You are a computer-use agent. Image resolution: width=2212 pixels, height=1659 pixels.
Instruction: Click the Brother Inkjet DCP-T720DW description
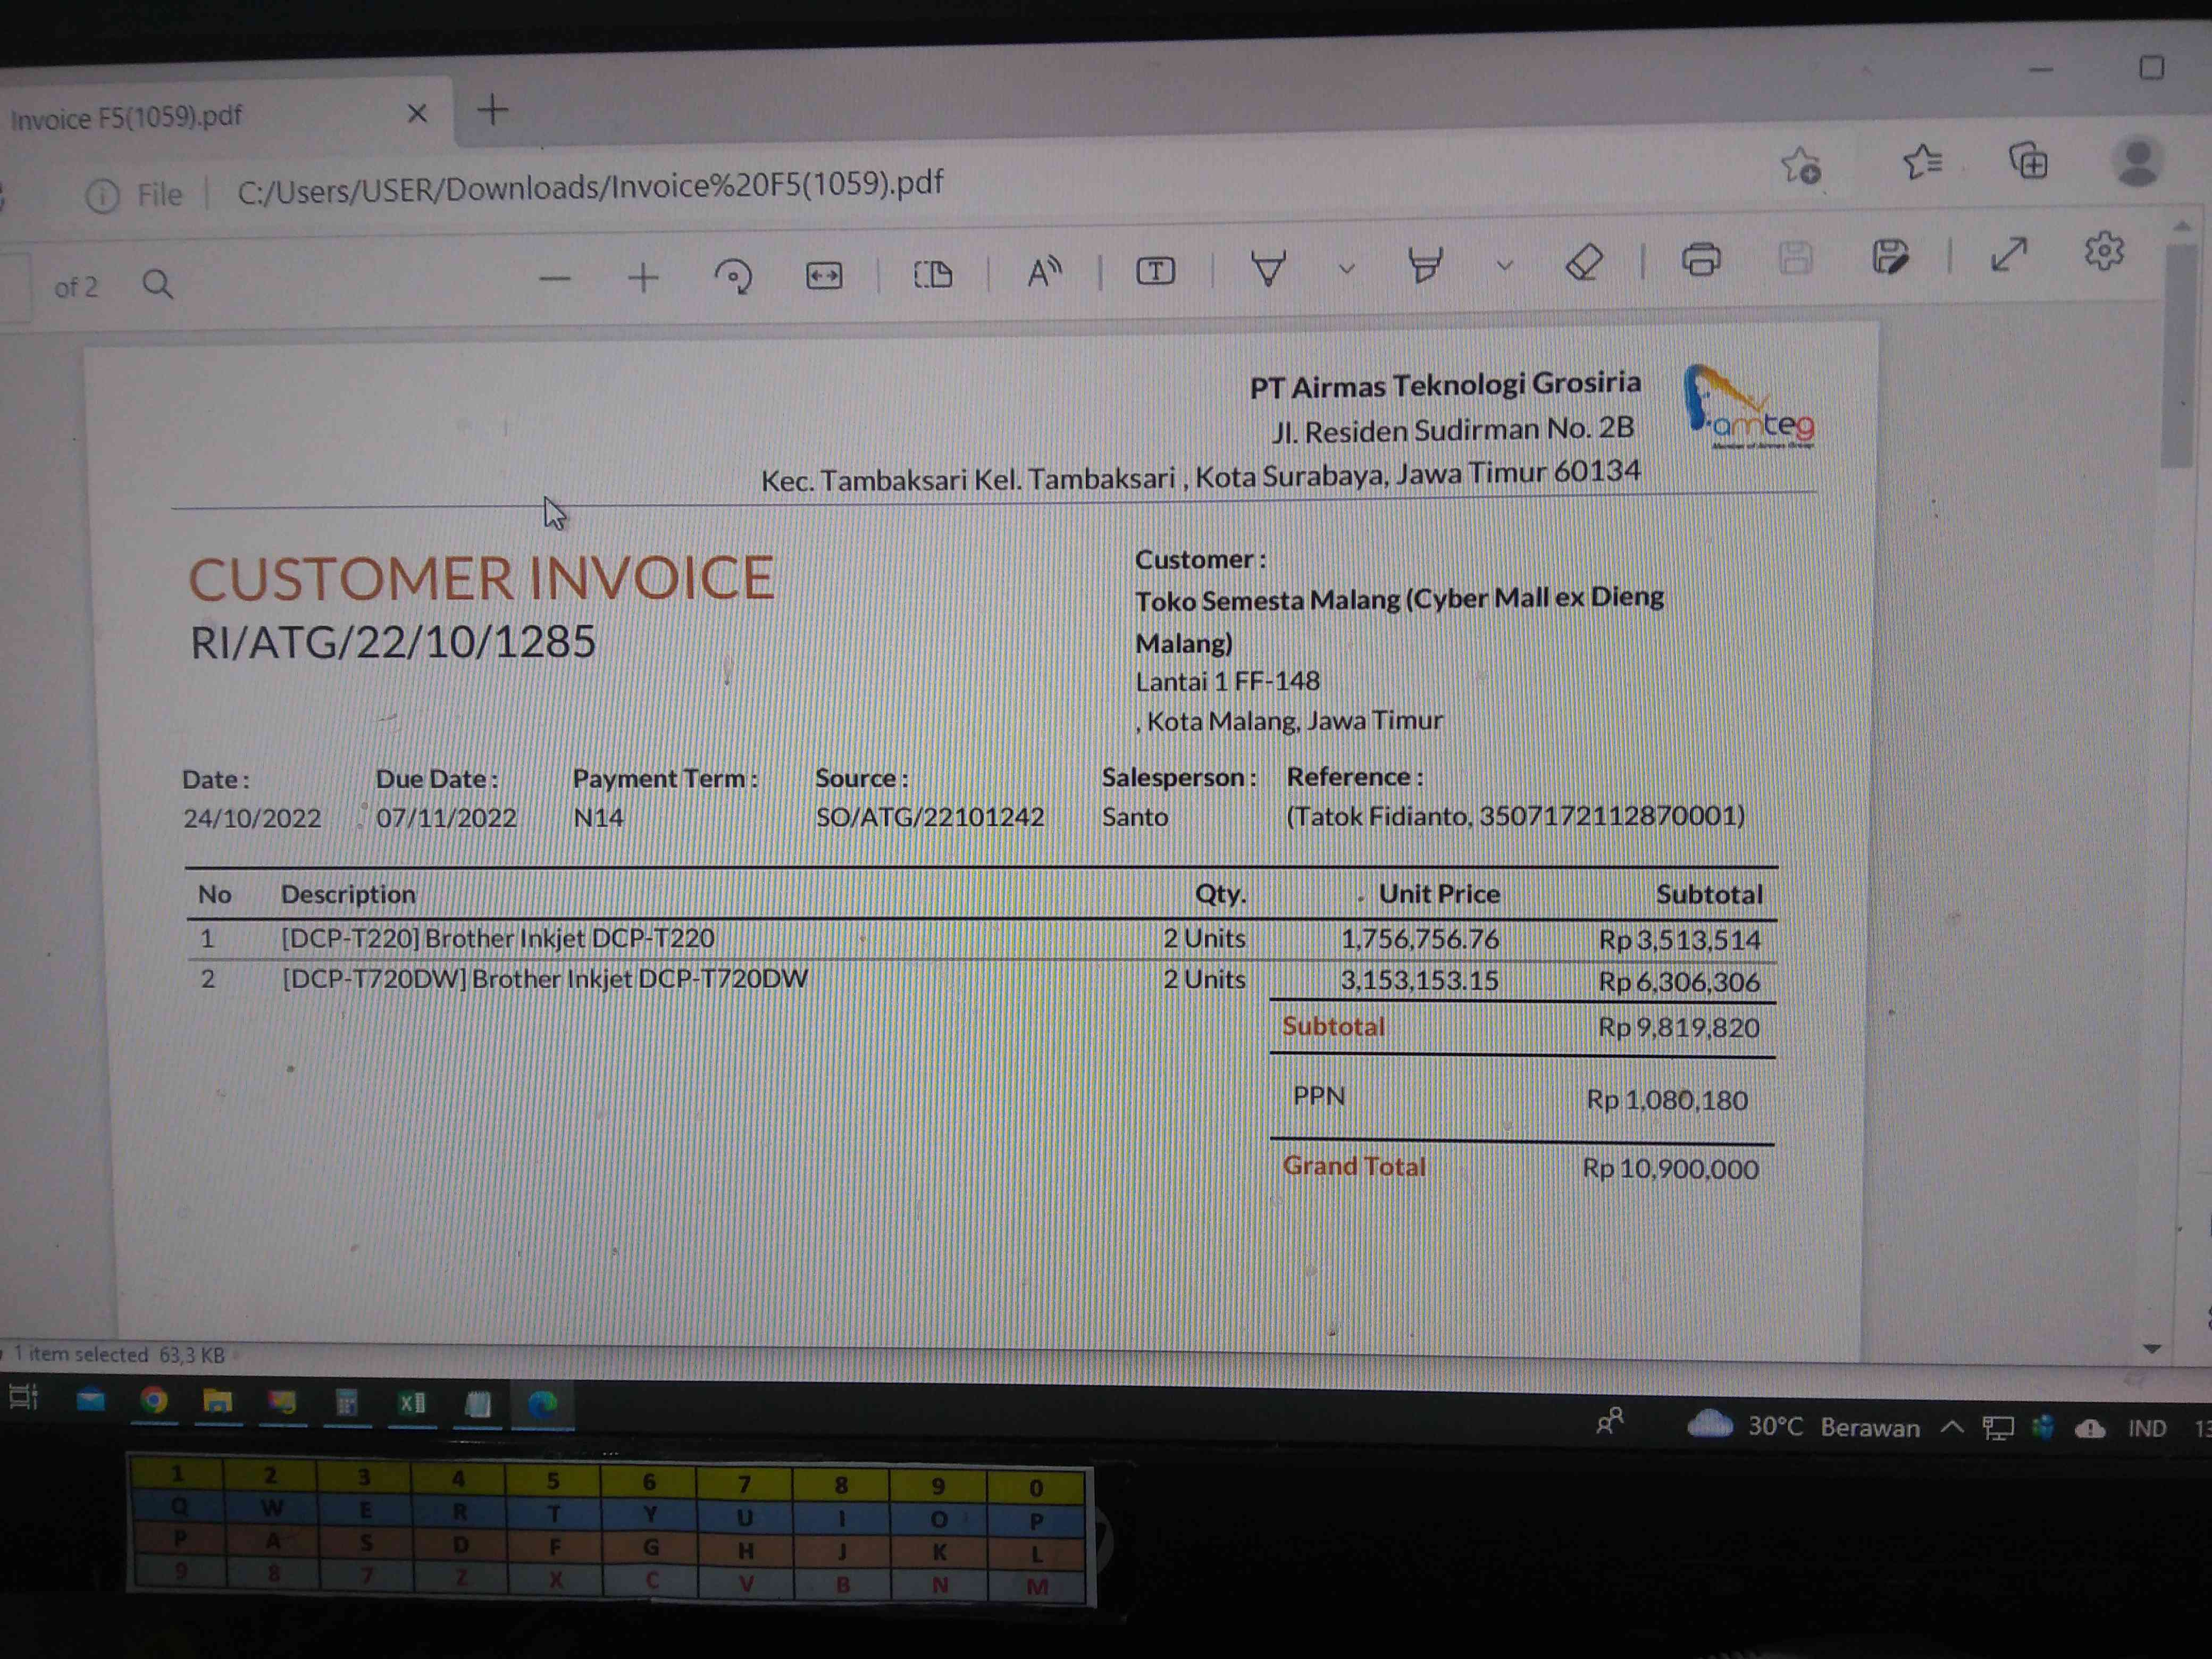pyautogui.click(x=545, y=978)
